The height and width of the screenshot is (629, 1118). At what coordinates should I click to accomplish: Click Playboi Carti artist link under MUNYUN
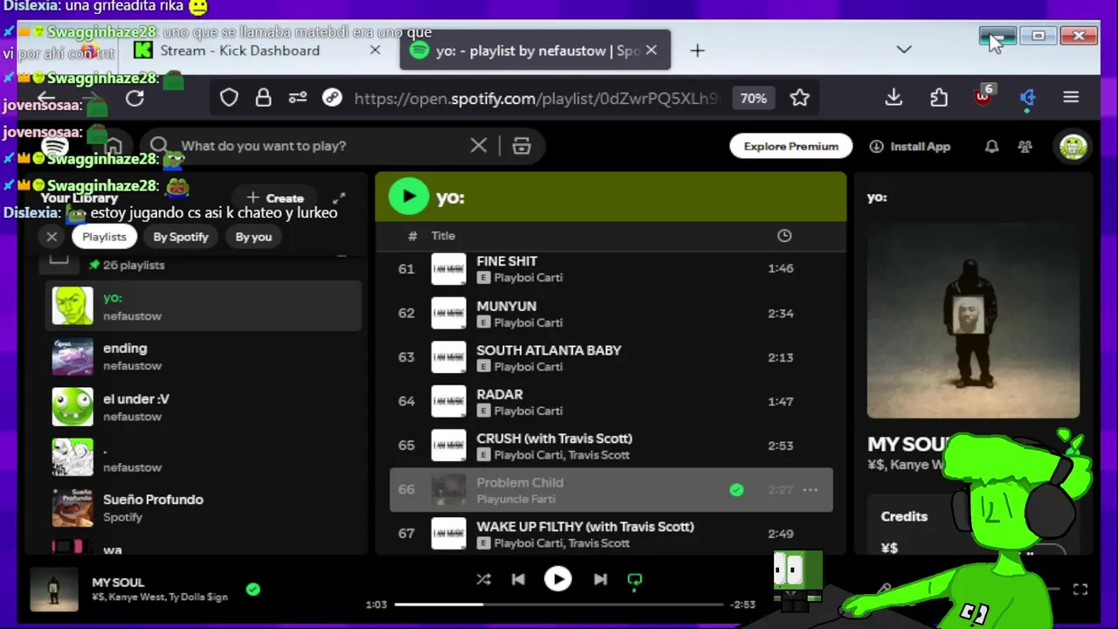tap(528, 322)
